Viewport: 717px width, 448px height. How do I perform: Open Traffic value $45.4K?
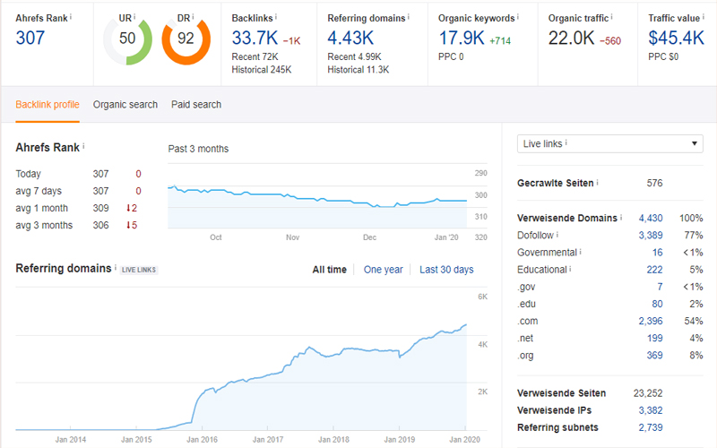point(677,38)
